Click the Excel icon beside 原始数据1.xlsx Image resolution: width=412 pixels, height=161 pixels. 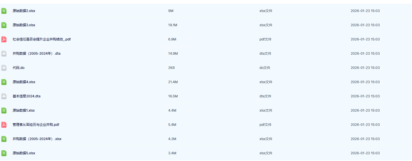click(x=4, y=110)
